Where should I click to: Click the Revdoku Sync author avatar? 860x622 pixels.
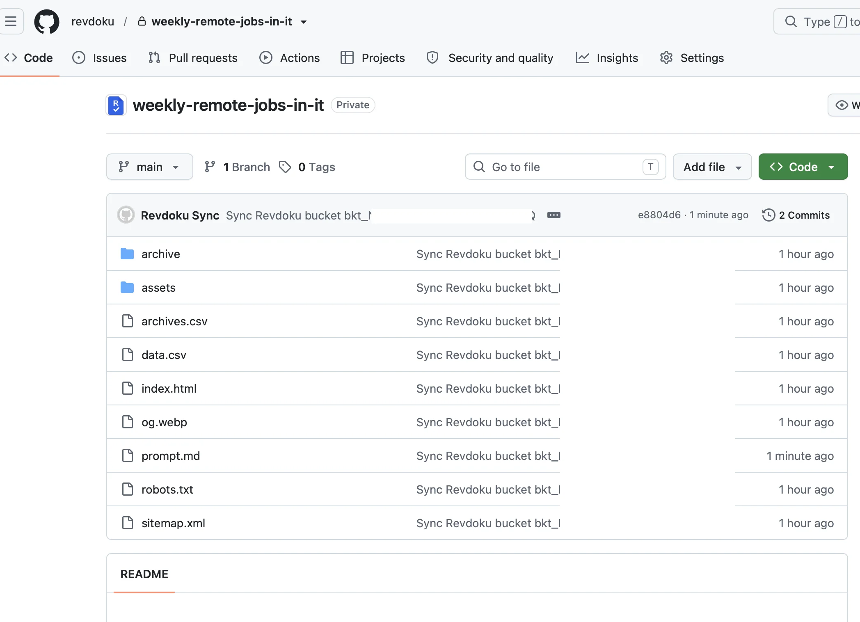(126, 215)
